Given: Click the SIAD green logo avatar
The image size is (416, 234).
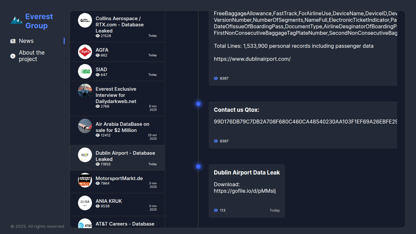Looking at the screenshot, I should tap(85, 71).
